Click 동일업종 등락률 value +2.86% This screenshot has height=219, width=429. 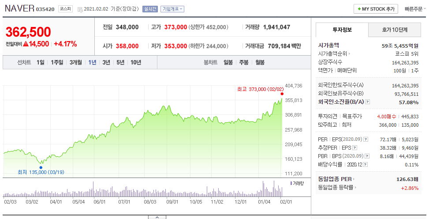coord(410,188)
